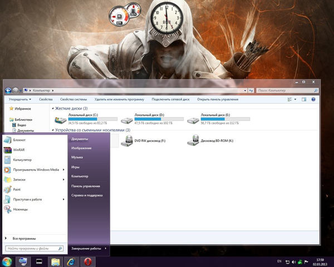The image size is (334, 267).
Task: Click the Windows Start orb
Action: click(7, 262)
